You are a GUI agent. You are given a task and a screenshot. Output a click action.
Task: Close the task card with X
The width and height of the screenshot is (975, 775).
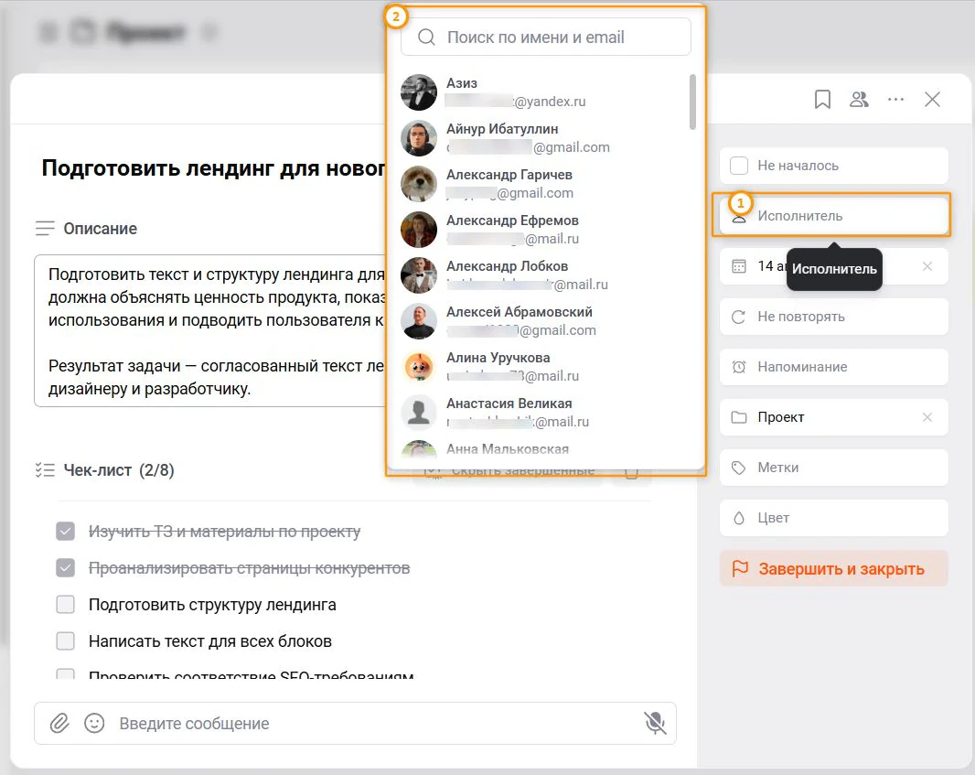(932, 100)
